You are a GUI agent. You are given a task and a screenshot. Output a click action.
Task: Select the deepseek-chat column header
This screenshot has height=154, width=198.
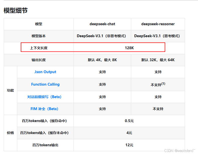tap(102, 24)
